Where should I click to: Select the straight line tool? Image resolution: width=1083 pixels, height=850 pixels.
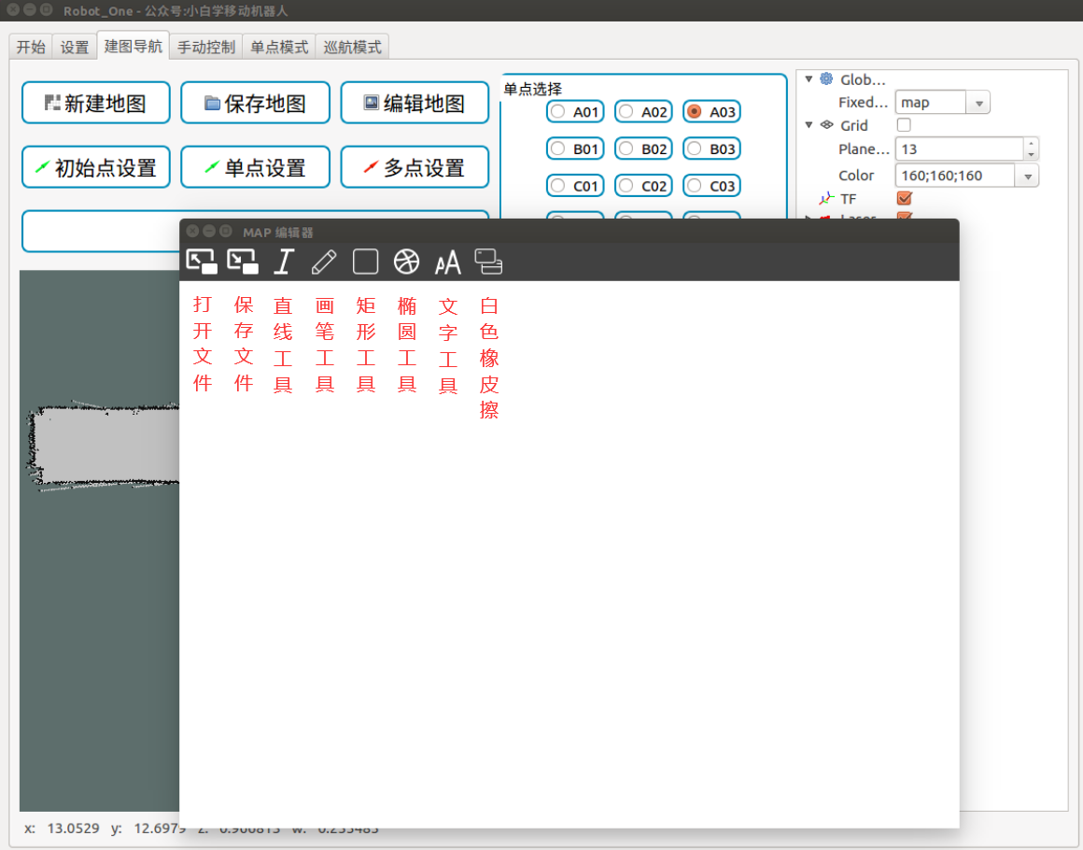284,262
